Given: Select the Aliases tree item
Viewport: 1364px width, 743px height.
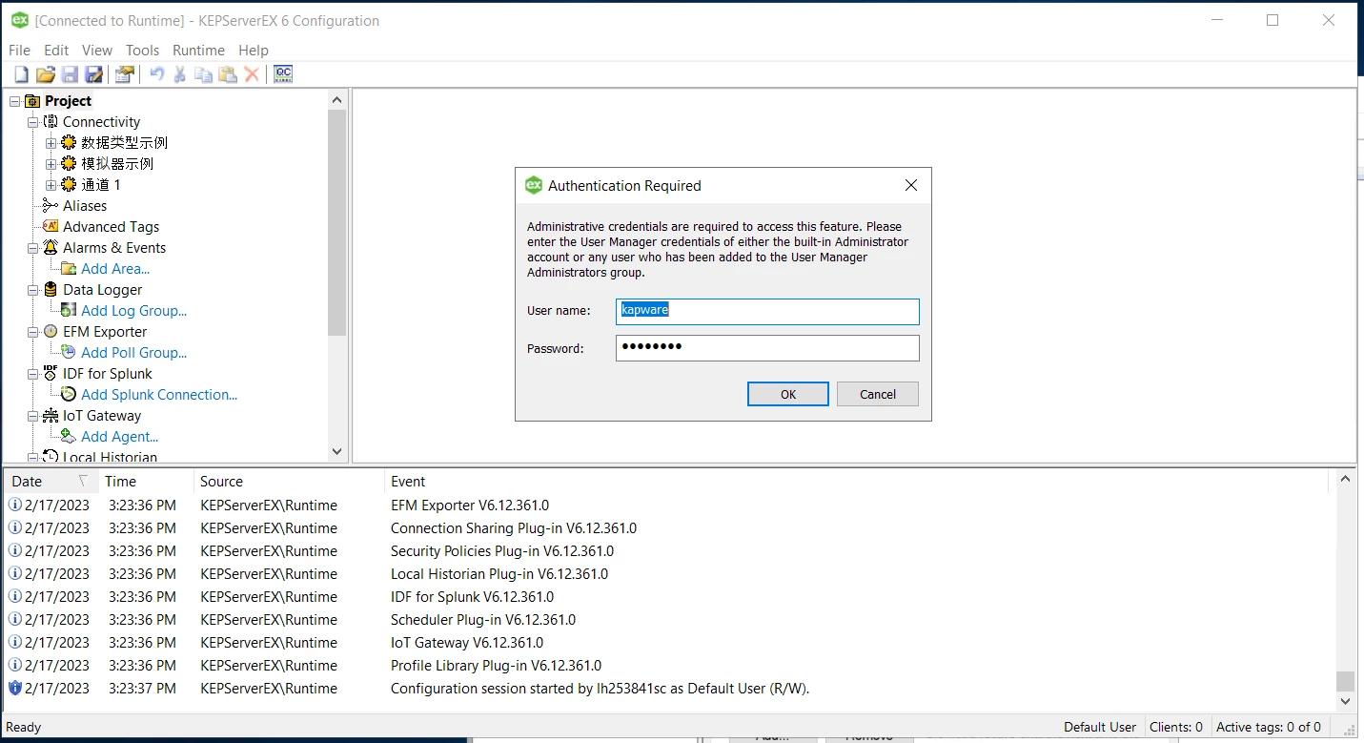Looking at the screenshot, I should [x=85, y=206].
